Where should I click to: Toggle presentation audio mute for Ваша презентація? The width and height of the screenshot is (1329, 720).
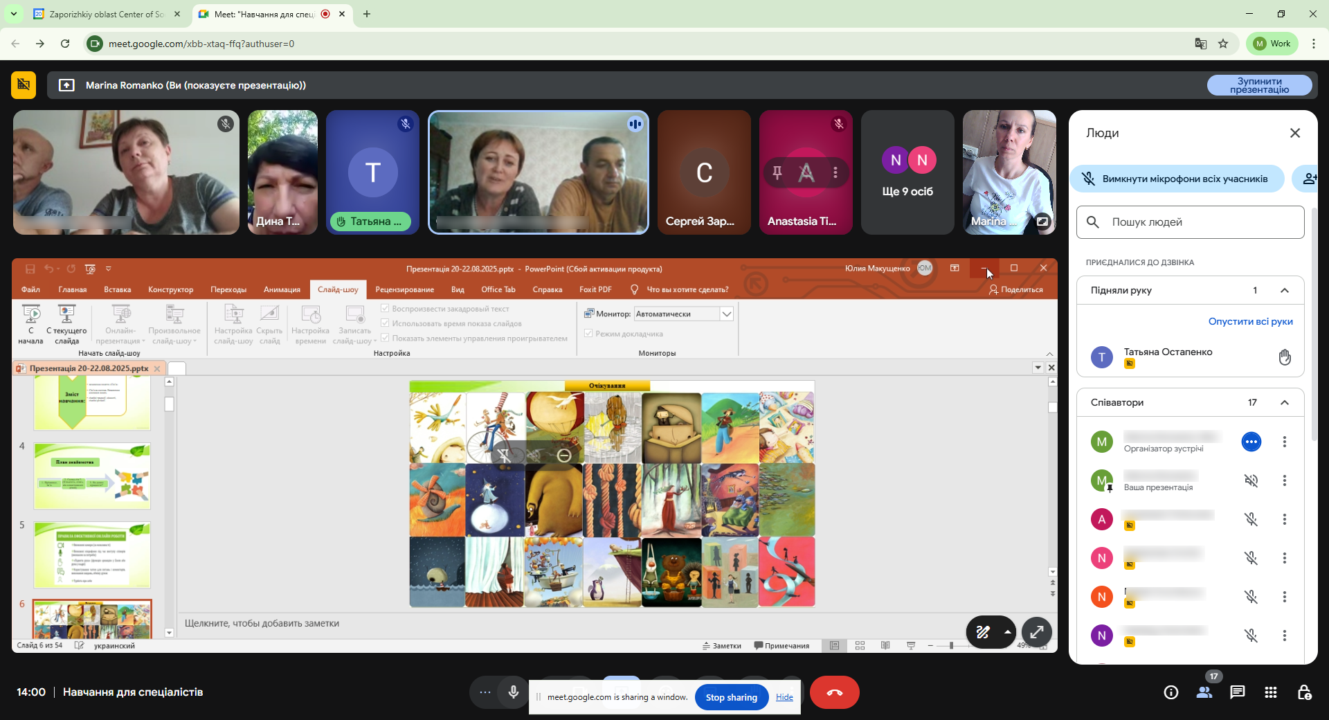pos(1251,480)
